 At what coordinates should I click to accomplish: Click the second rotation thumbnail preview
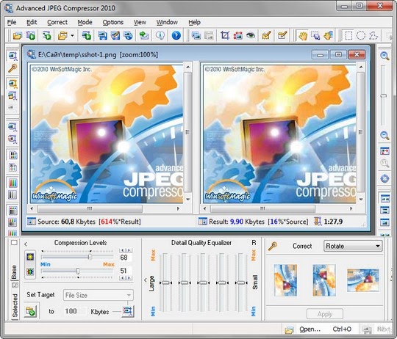pyautogui.click(x=324, y=280)
